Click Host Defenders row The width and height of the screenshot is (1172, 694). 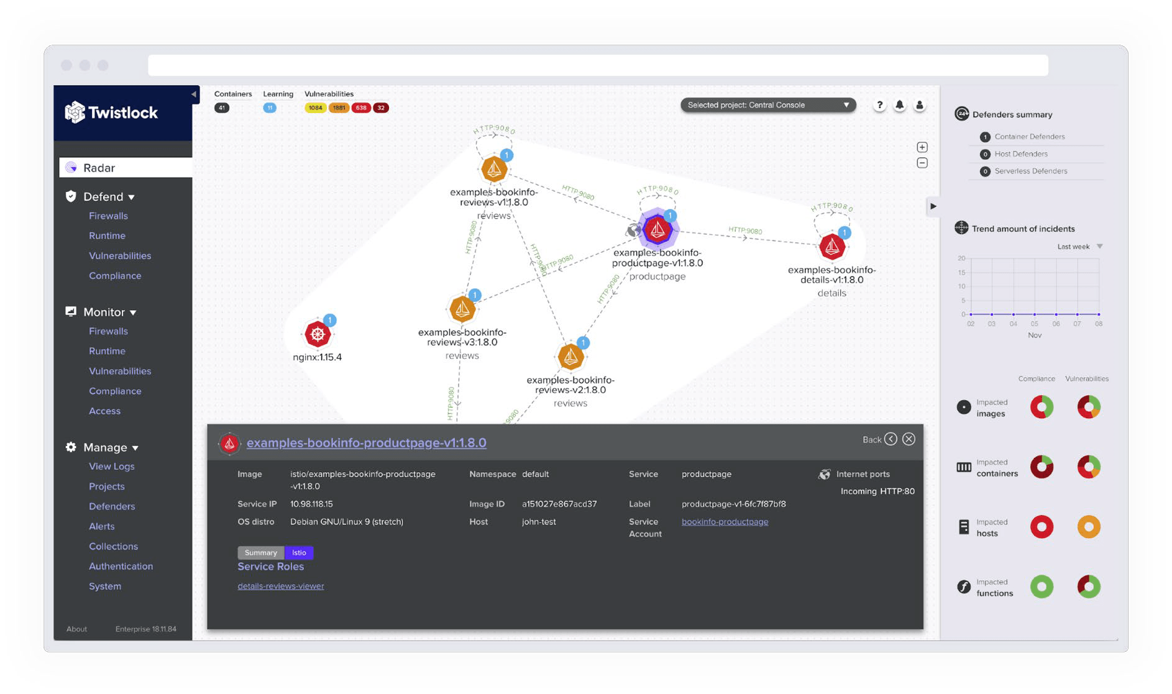[1036, 154]
